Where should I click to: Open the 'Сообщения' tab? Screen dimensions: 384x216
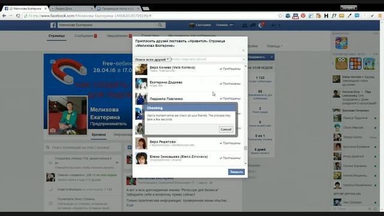(x=85, y=36)
